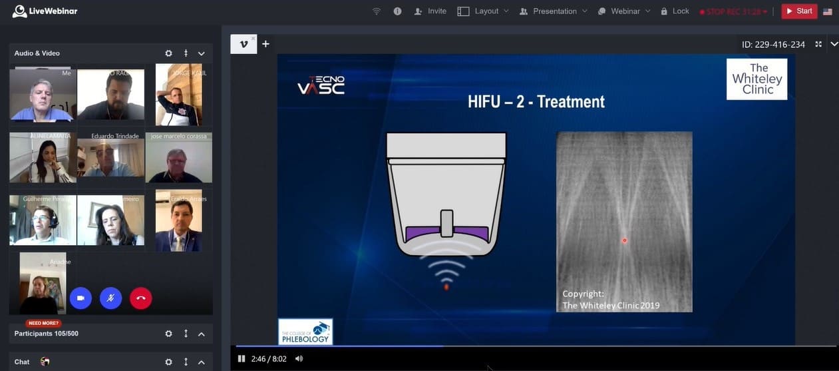
Task: Click the Lock room option
Action: tap(675, 11)
